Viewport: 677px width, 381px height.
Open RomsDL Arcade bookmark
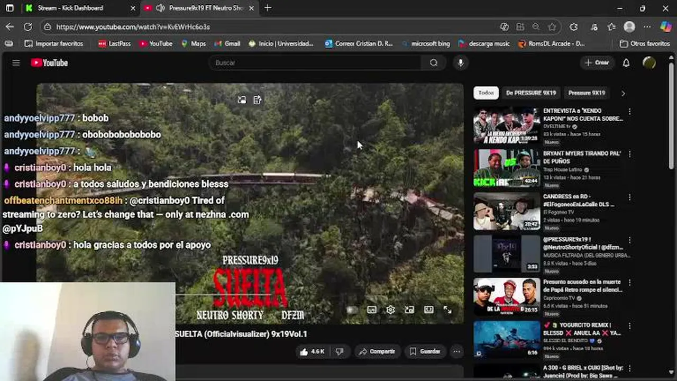tap(552, 43)
